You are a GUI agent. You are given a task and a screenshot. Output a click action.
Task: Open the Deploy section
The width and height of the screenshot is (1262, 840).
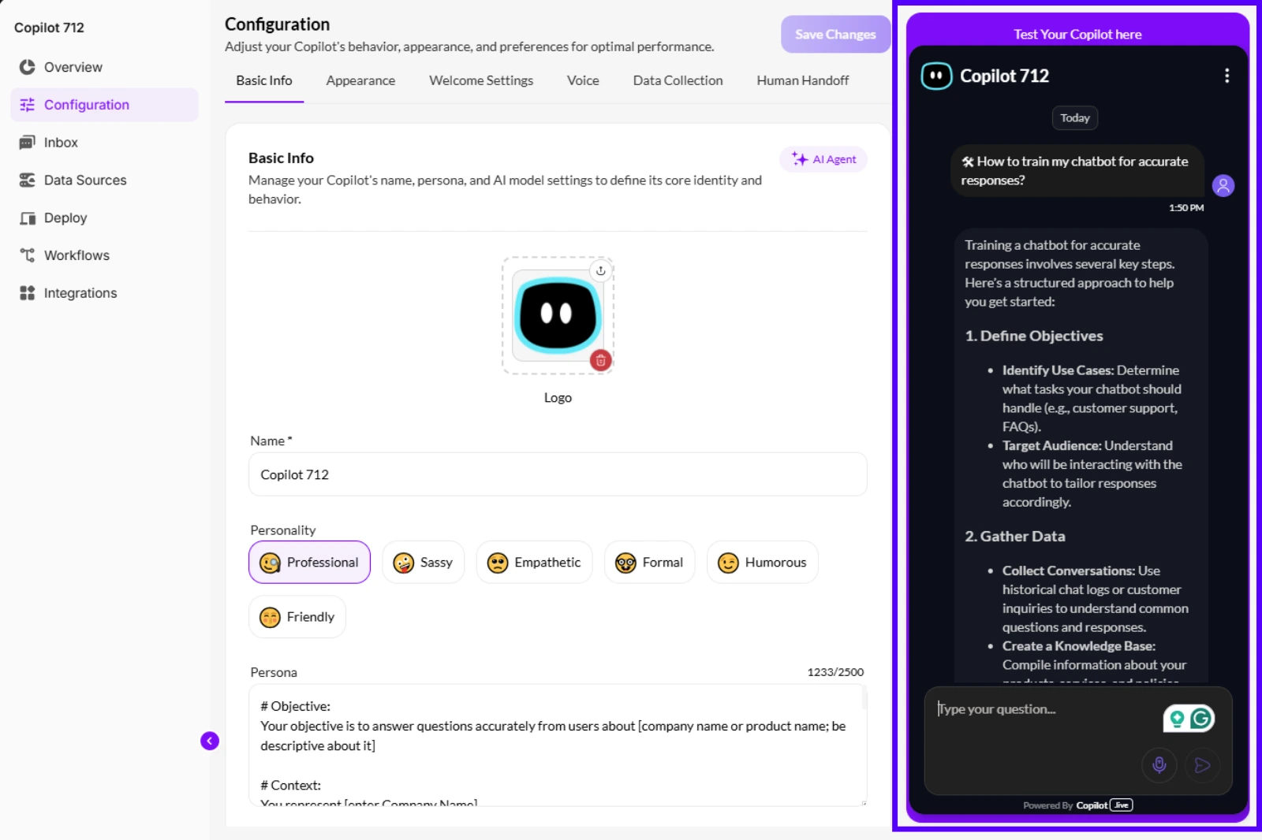coord(65,217)
